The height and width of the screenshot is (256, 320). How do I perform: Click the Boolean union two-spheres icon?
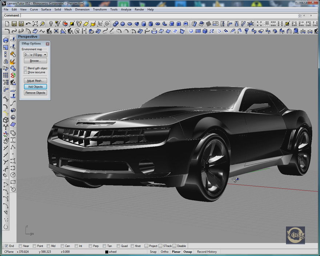[x=116, y=24]
